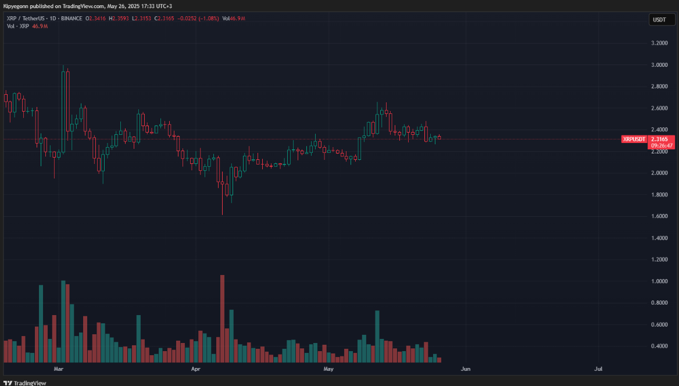Click the change −0.0252 (−1.08%) value
Screen dimensions: 679x386
point(198,19)
